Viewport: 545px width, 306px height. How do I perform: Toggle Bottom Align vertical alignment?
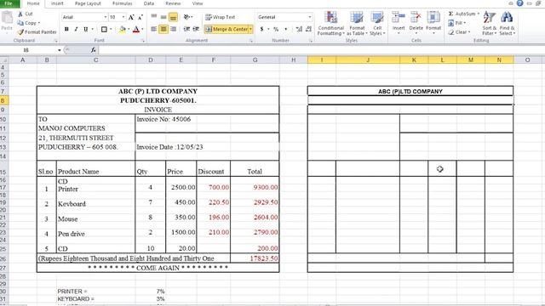(x=173, y=17)
